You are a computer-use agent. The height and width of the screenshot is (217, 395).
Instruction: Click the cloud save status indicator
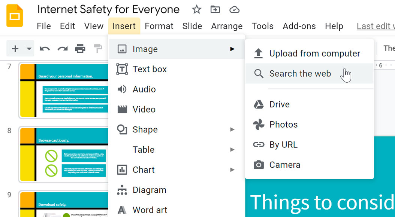(235, 10)
